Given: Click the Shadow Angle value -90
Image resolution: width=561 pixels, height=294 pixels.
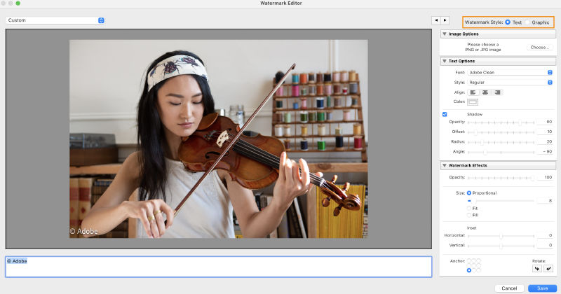Looking at the screenshot, I should click(545, 151).
